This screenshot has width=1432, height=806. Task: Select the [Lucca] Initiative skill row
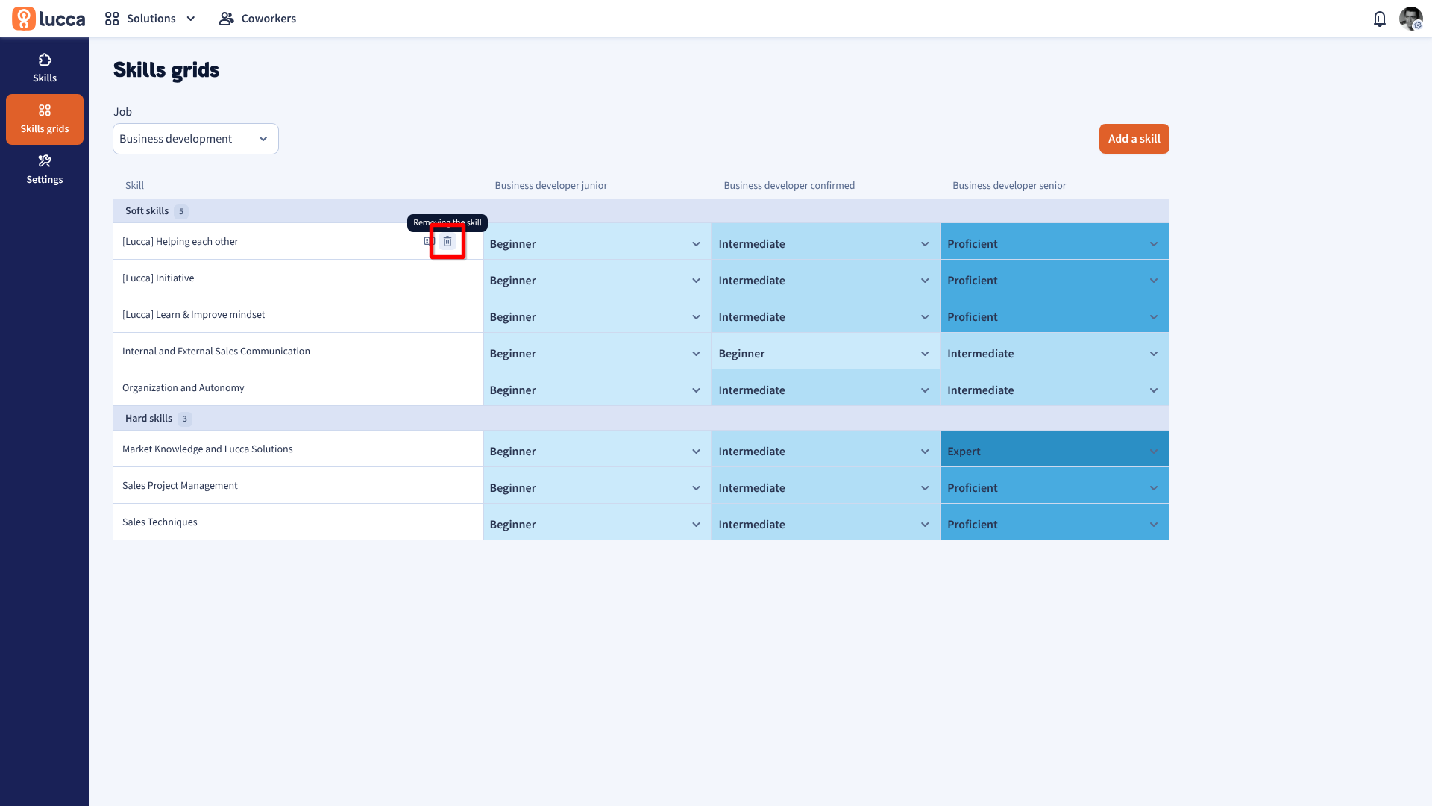pyautogui.click(x=298, y=278)
